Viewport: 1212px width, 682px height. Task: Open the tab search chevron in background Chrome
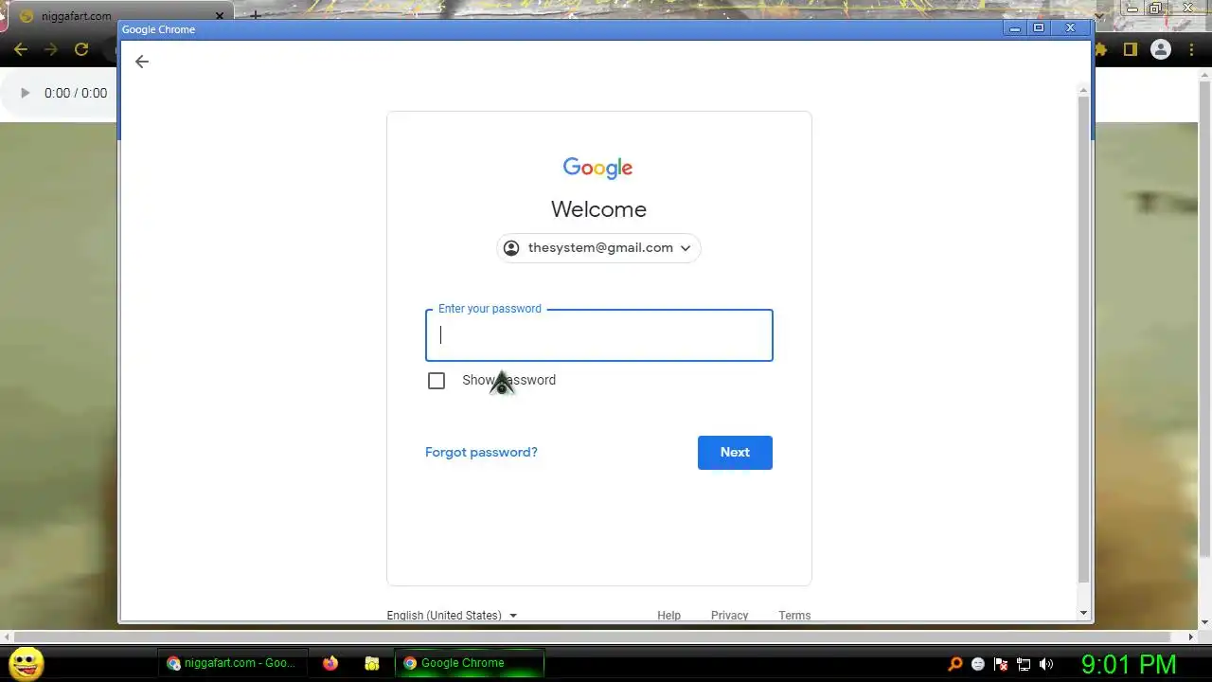pyautogui.click(x=1098, y=16)
